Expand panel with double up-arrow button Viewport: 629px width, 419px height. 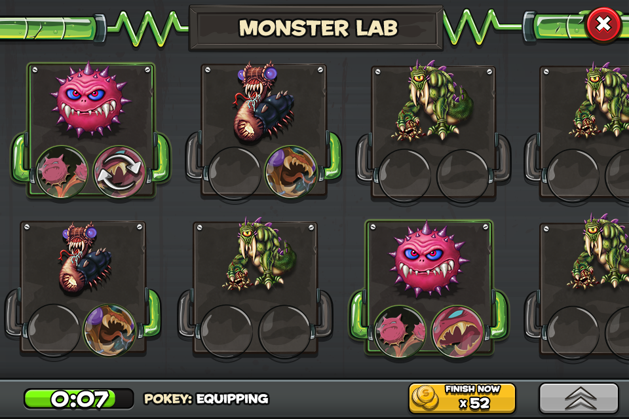pyautogui.click(x=579, y=398)
